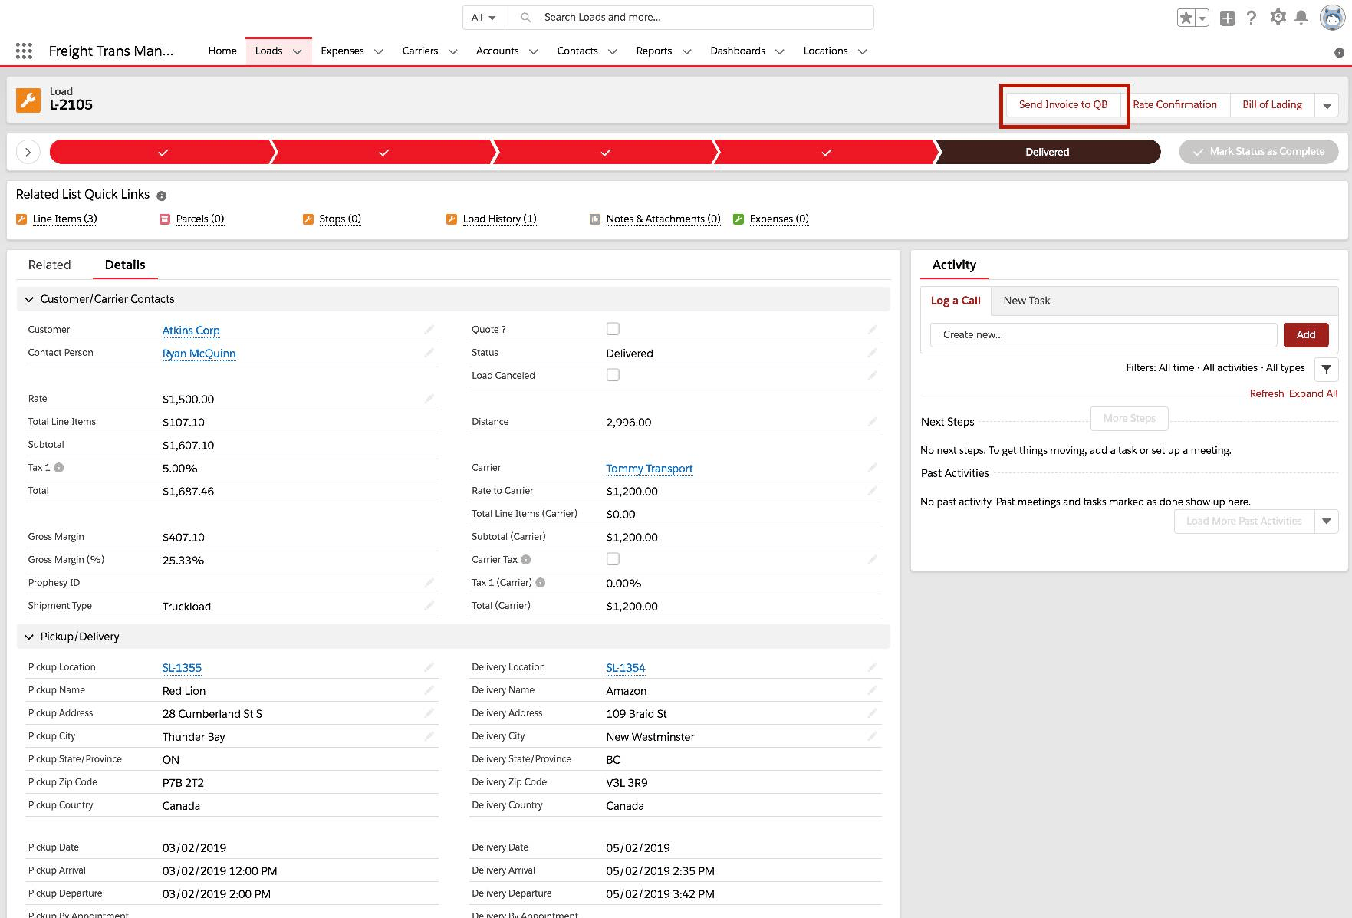The width and height of the screenshot is (1352, 918).
Task: Open the Global Actions plus icon
Action: [x=1227, y=18]
